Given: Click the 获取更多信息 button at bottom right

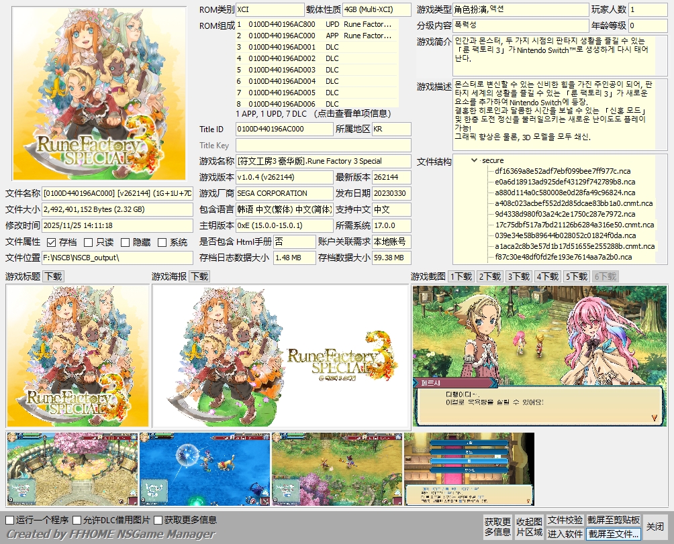Looking at the screenshot, I should point(497,527).
